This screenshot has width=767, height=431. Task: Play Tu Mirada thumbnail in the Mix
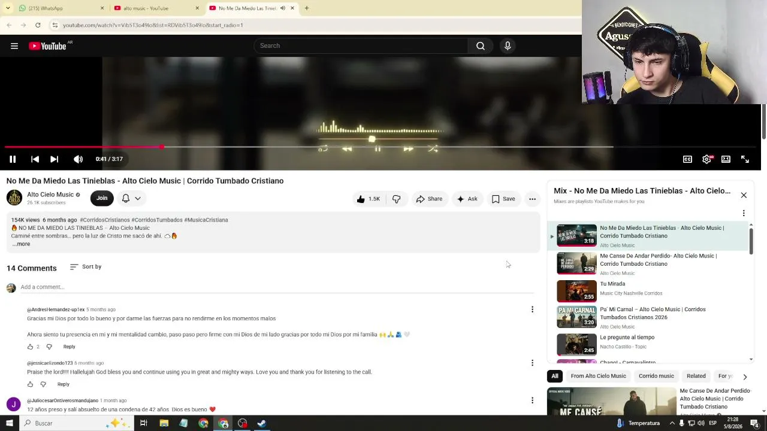tap(576, 291)
